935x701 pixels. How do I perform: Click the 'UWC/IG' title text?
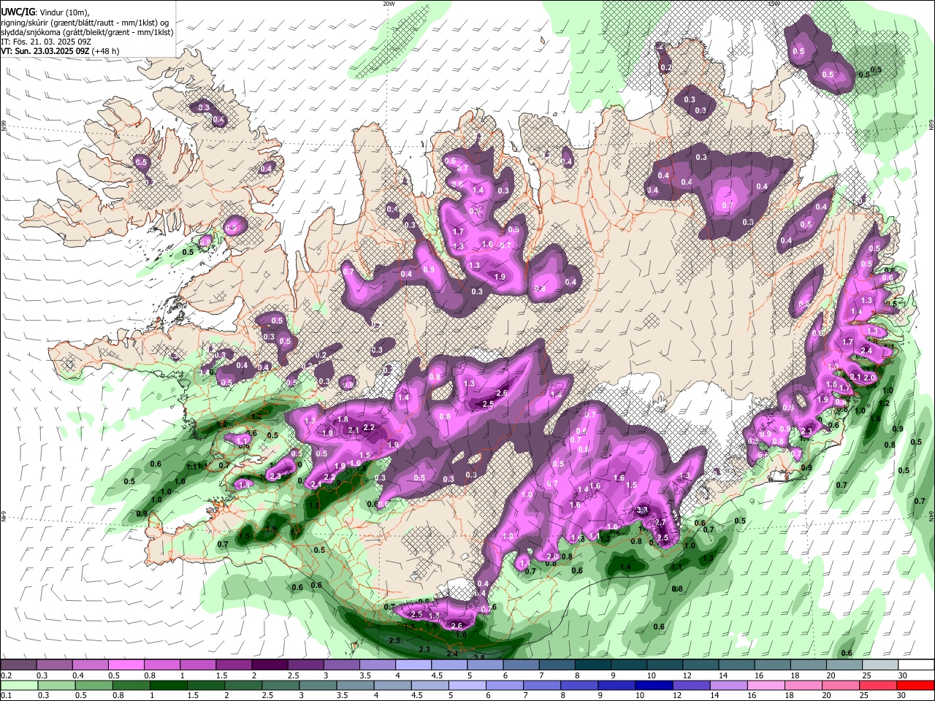tap(18, 12)
